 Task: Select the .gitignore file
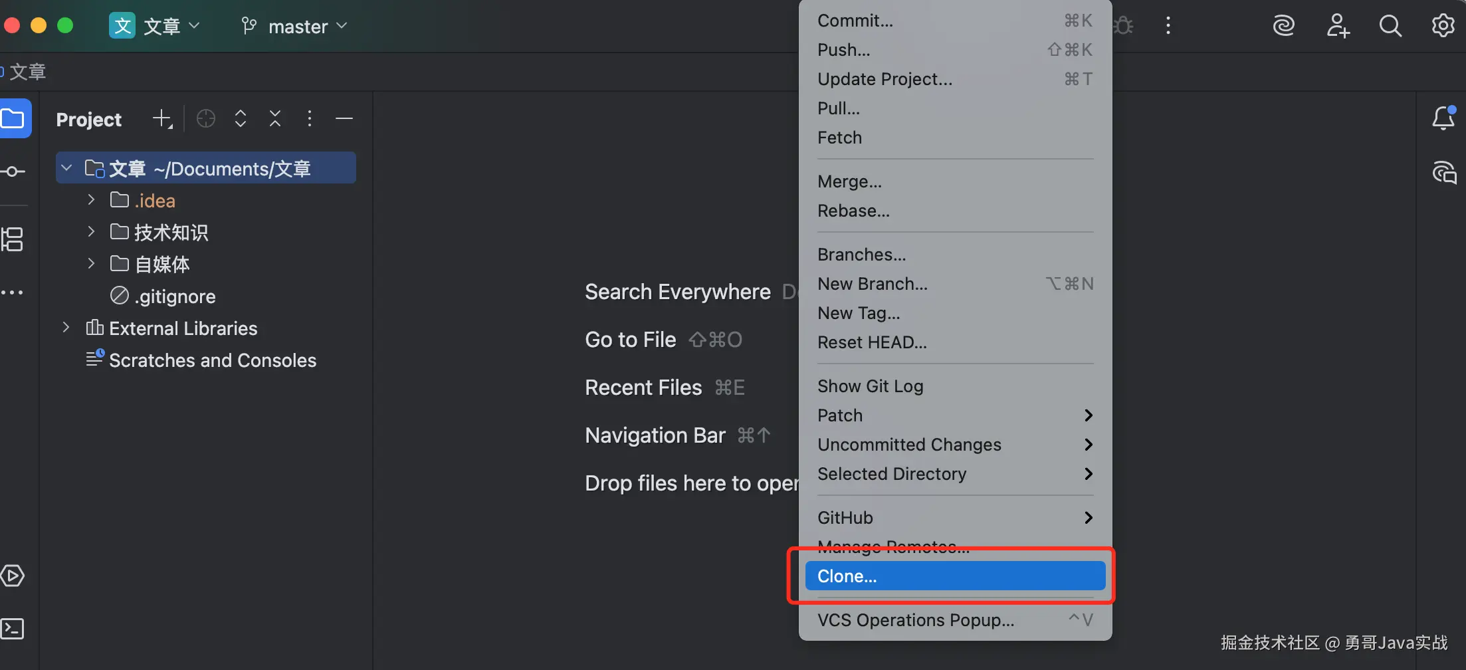point(175,296)
